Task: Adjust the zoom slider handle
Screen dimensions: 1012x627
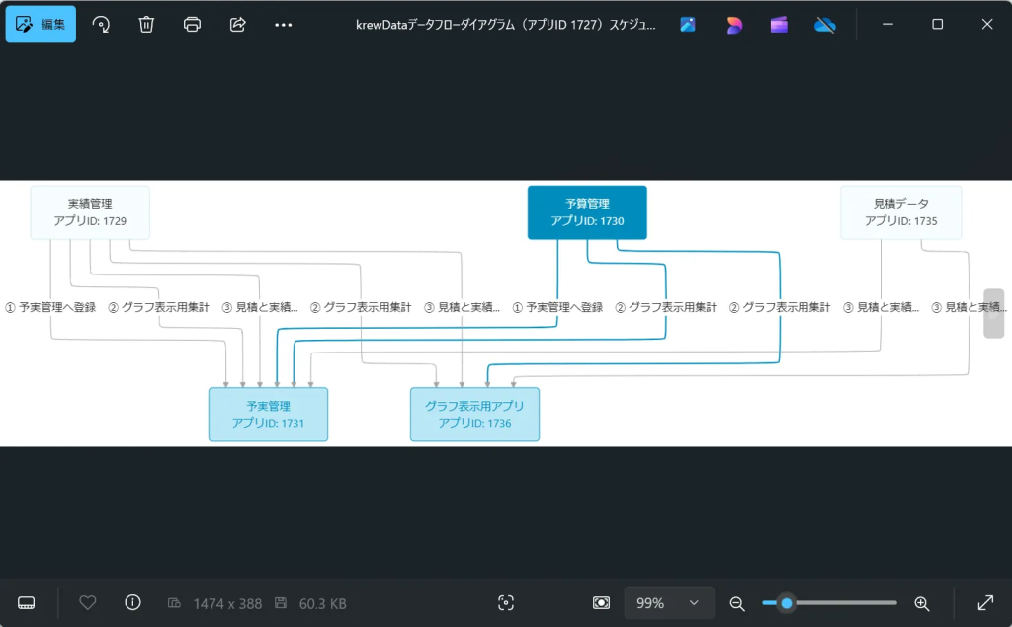Action: point(786,603)
